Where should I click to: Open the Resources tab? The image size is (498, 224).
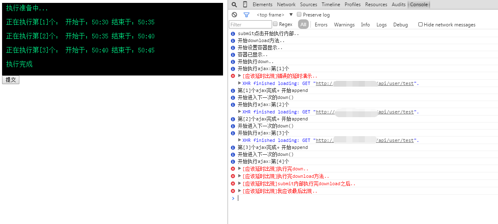pyautogui.click(x=376, y=5)
